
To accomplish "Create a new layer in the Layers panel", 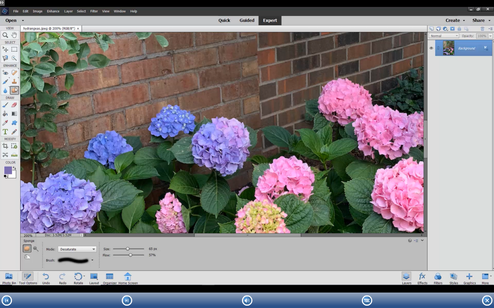I will pos(431,29).
